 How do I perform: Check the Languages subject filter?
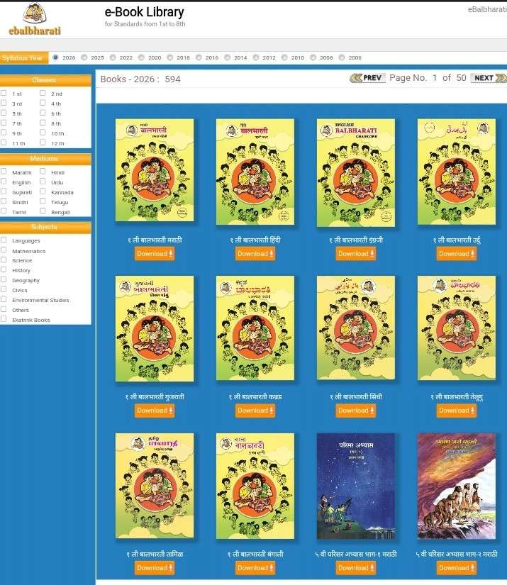tap(4, 240)
